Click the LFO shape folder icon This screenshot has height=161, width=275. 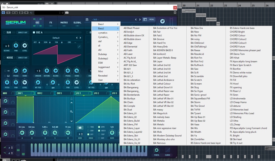pos(80,128)
